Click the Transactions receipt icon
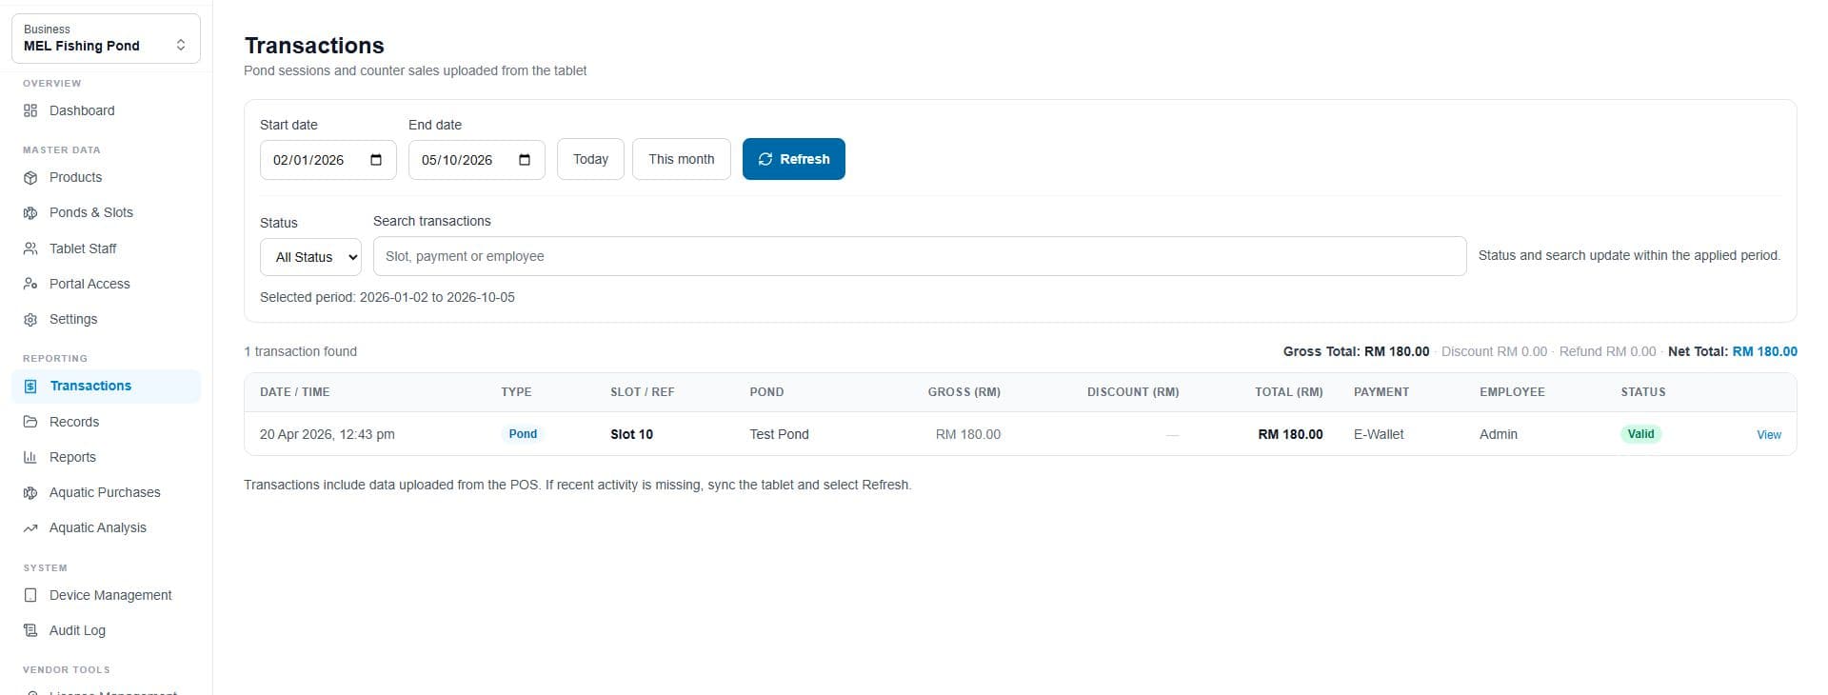This screenshot has height=695, width=1828. 30,386
